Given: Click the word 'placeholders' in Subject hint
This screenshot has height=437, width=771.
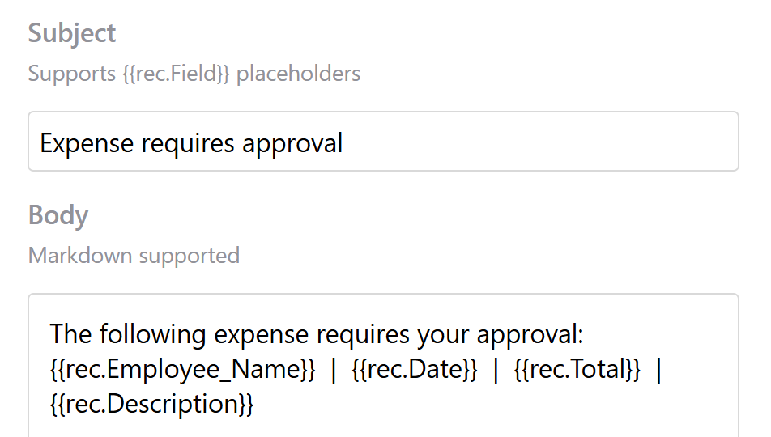Looking at the screenshot, I should pos(298,74).
